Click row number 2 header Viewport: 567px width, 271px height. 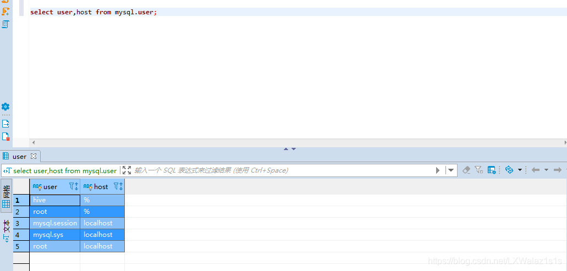click(21, 212)
